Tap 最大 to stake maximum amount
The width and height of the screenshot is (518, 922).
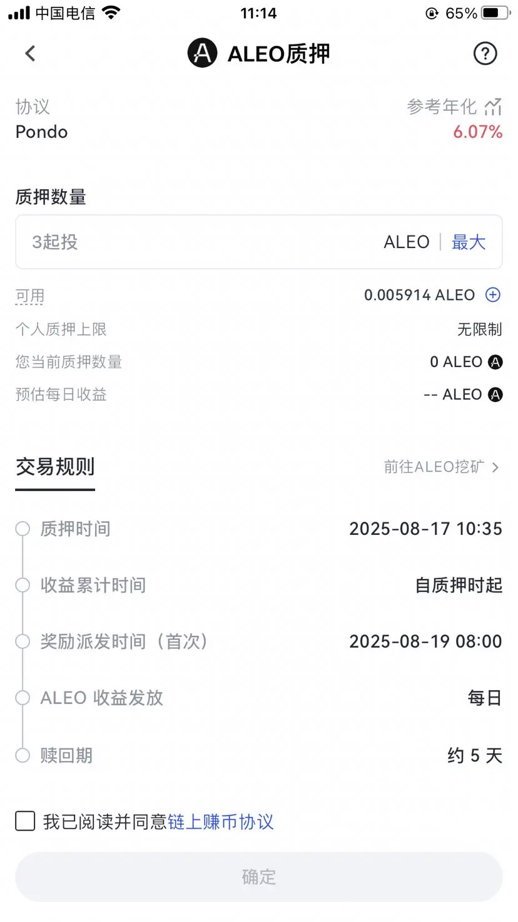pos(469,242)
